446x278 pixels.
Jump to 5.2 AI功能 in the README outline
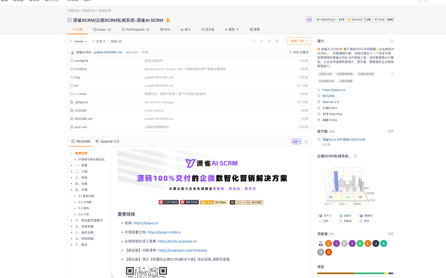tap(85, 202)
